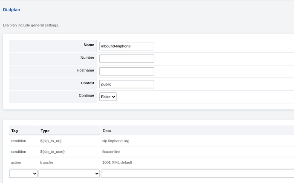
Task: Click the empty Data input in new row
Action: (197, 174)
